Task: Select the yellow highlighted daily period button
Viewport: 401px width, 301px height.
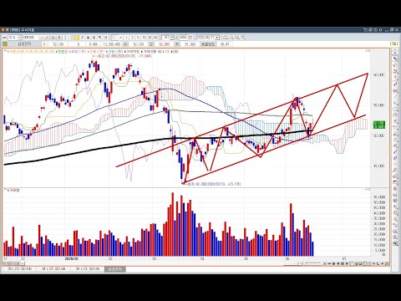Action: click(x=76, y=38)
